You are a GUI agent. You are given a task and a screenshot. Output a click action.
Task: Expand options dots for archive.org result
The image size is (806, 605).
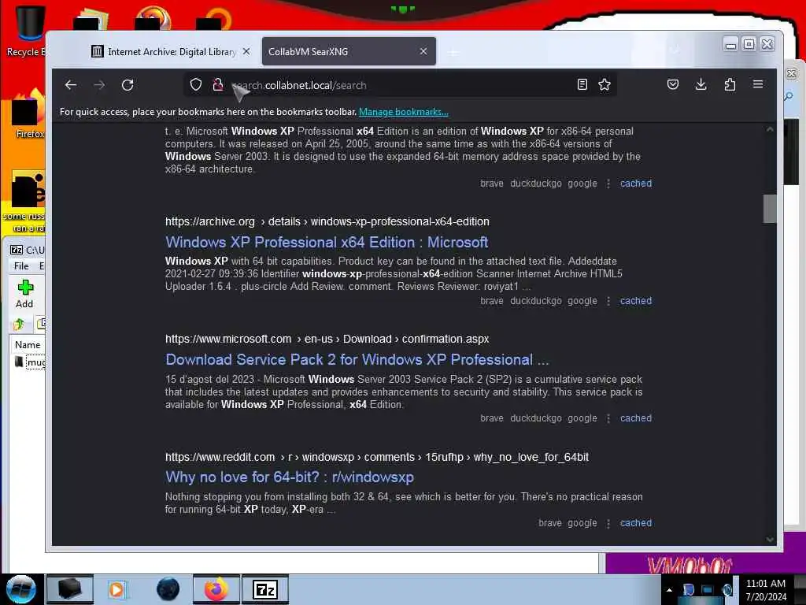point(608,301)
